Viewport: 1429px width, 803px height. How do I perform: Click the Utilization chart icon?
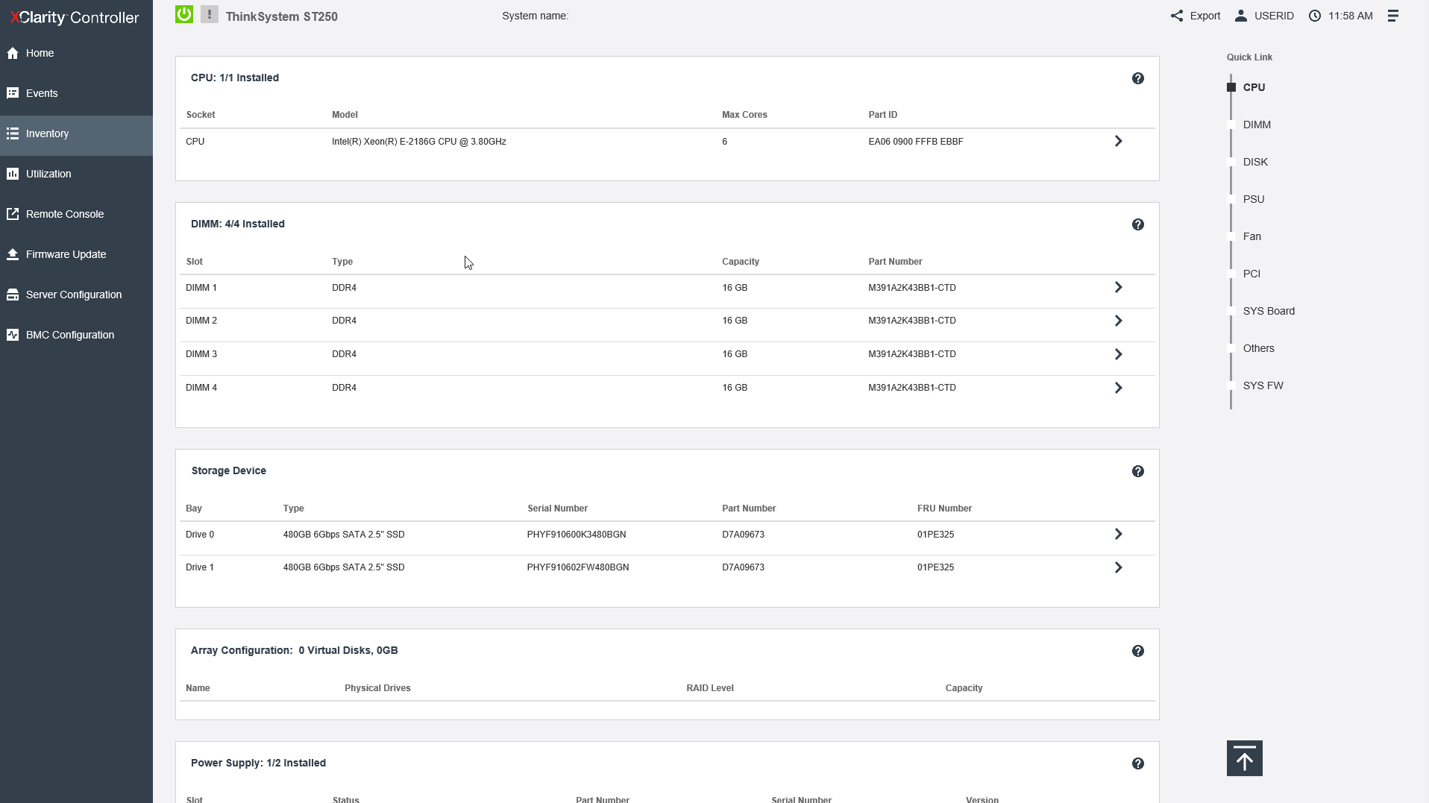point(13,174)
